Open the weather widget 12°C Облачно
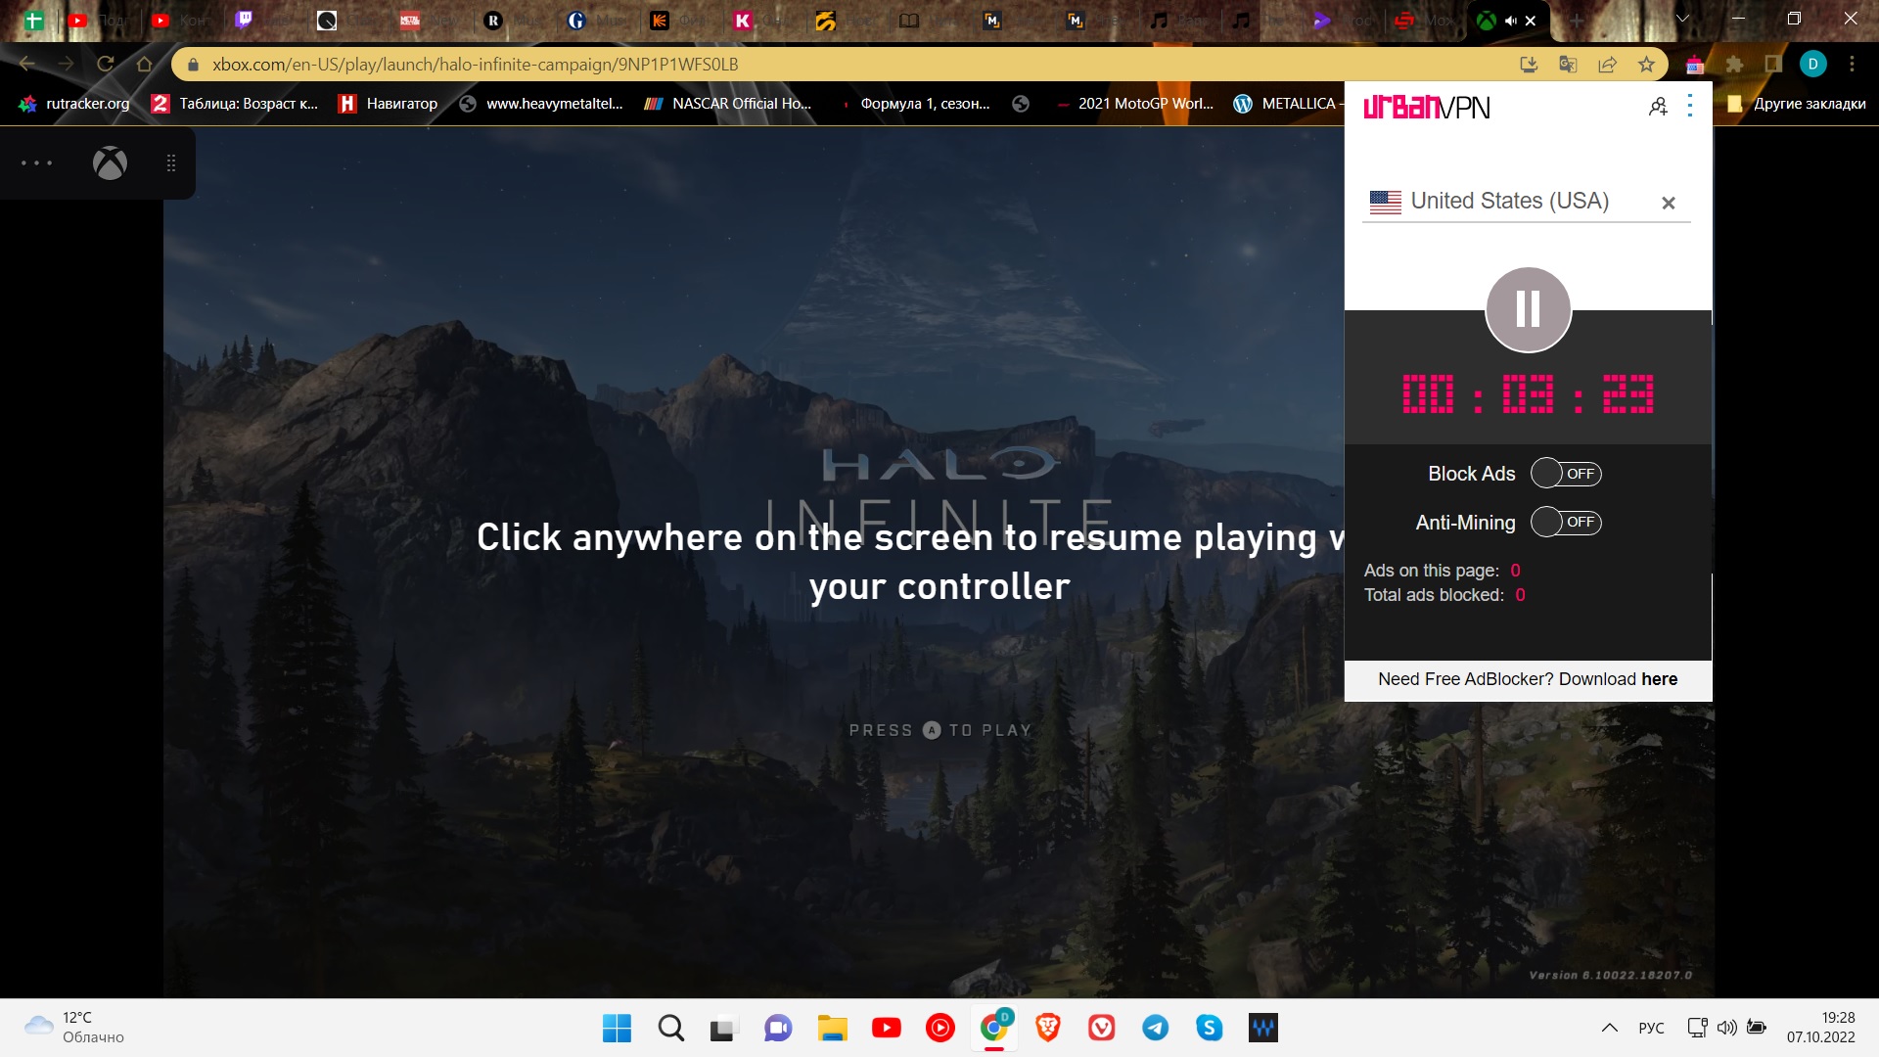1879x1057 pixels. (74, 1028)
